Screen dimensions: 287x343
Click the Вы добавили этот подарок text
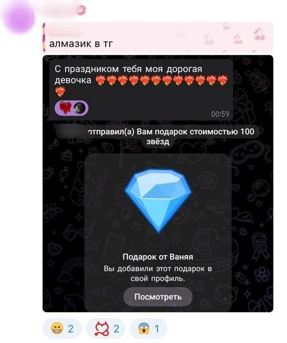(x=158, y=274)
